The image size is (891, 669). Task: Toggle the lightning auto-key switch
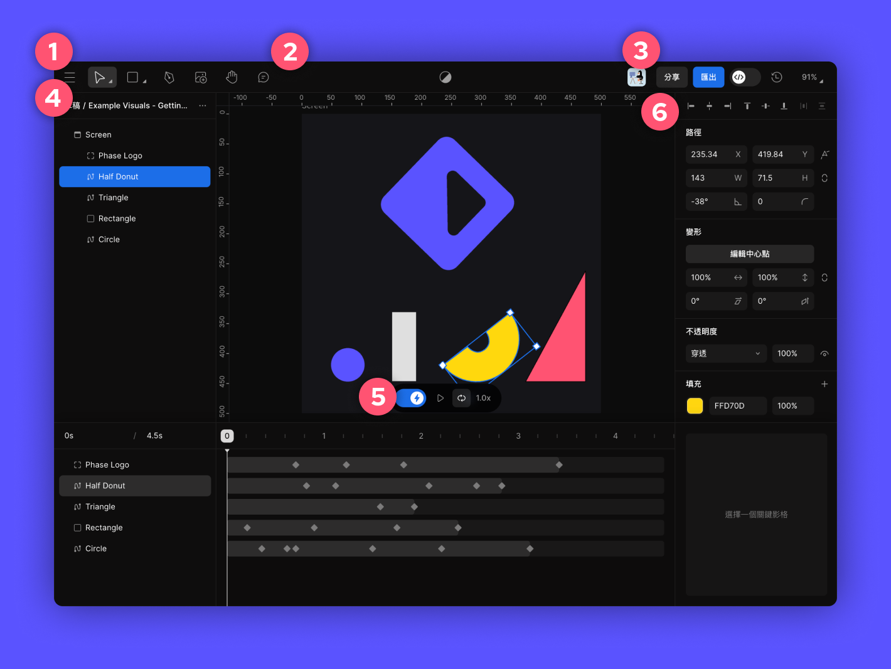411,398
